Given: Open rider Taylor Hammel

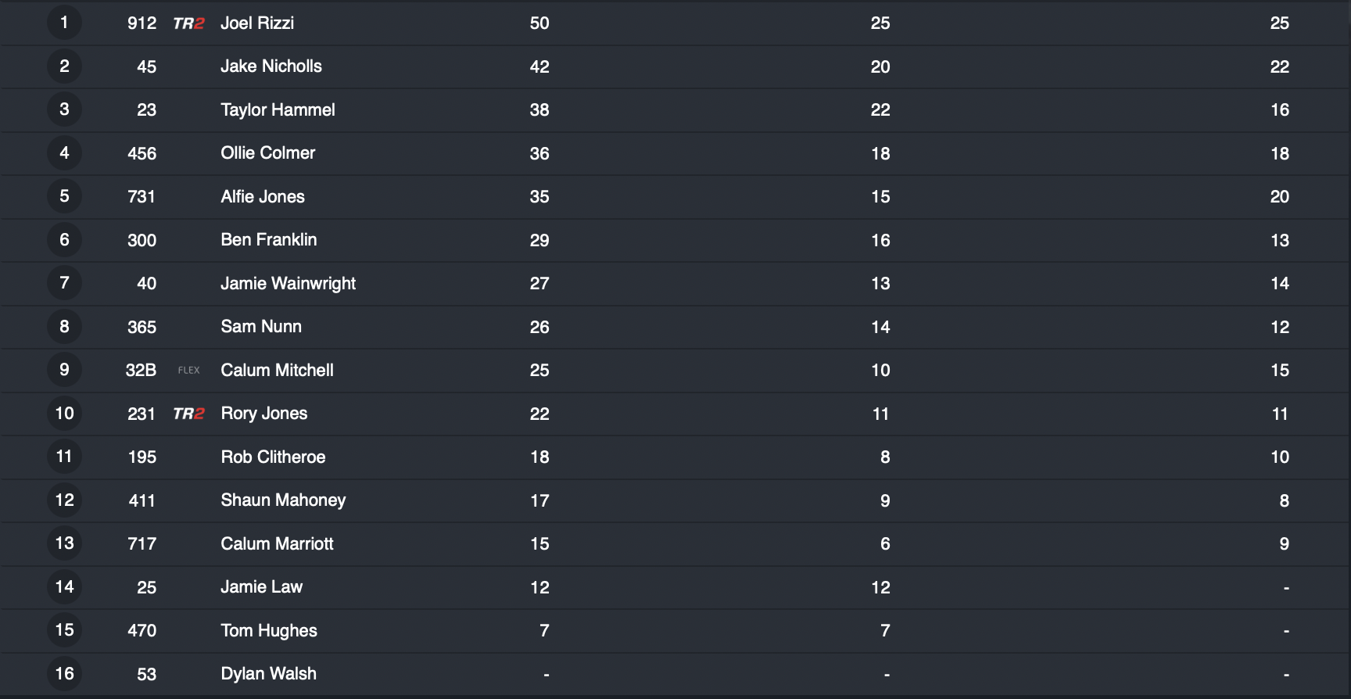Looking at the screenshot, I should pyautogui.click(x=278, y=110).
